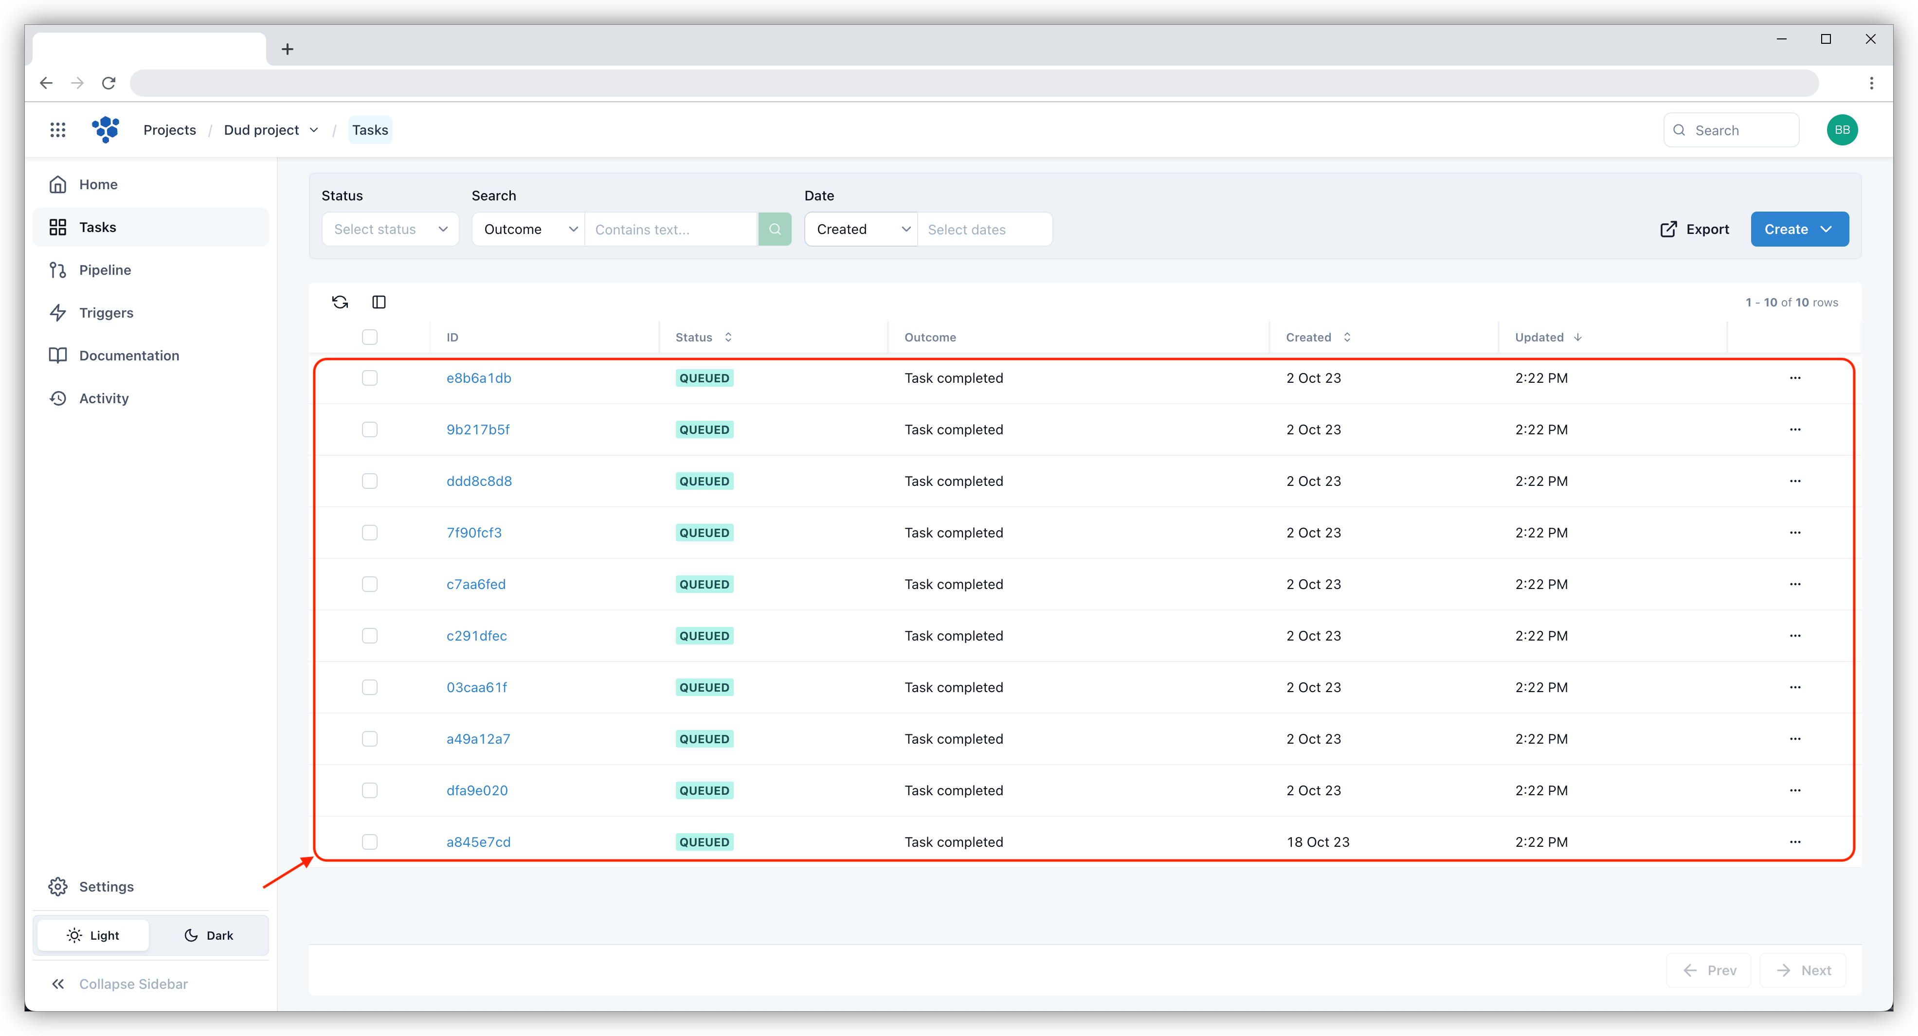This screenshot has width=1918, height=1036.
Task: Click the apps grid launcher icon
Action: (x=58, y=129)
